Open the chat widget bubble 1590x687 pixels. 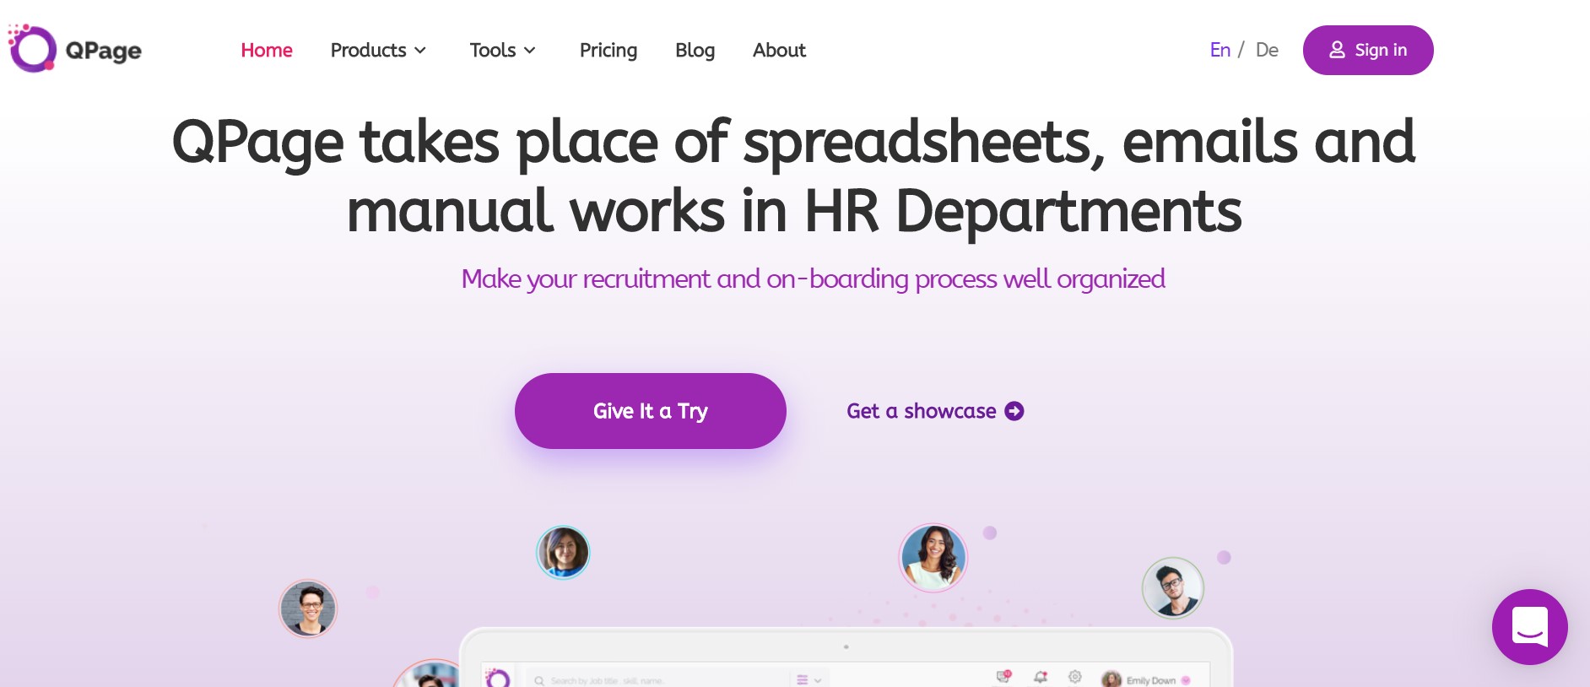1530,627
